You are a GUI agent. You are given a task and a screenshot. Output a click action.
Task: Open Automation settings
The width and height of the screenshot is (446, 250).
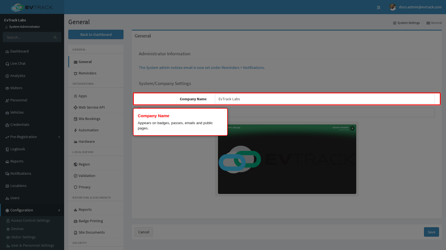(96, 130)
